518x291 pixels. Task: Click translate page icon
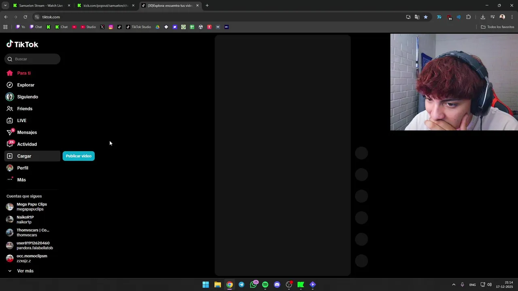tap(417, 17)
